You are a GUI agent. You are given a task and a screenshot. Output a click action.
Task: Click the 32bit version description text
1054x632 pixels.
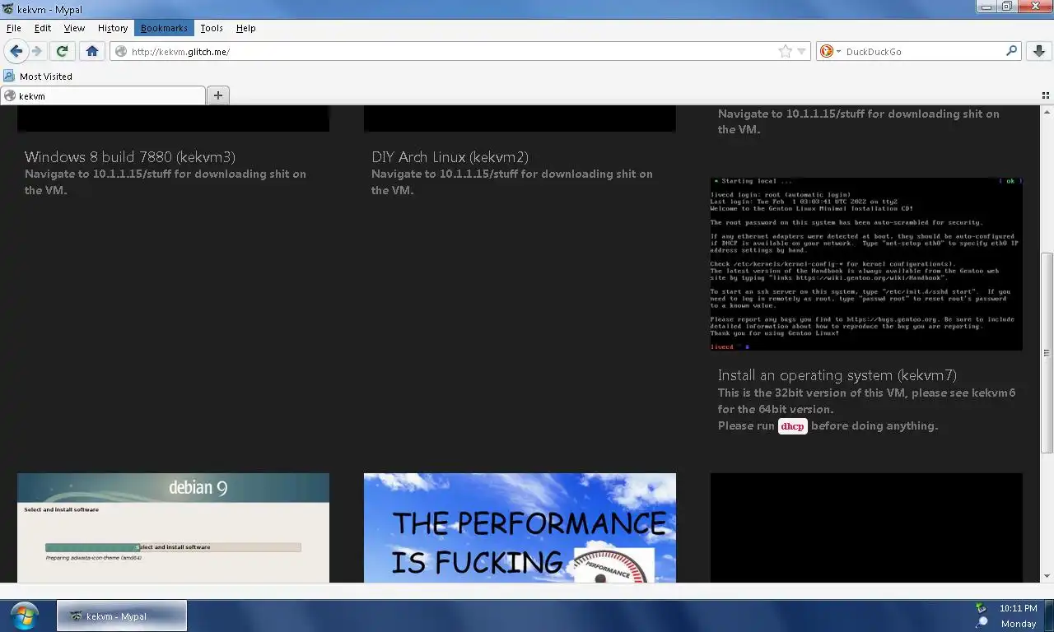click(866, 401)
